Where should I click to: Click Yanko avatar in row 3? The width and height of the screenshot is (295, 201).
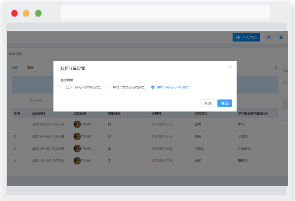coord(77,148)
